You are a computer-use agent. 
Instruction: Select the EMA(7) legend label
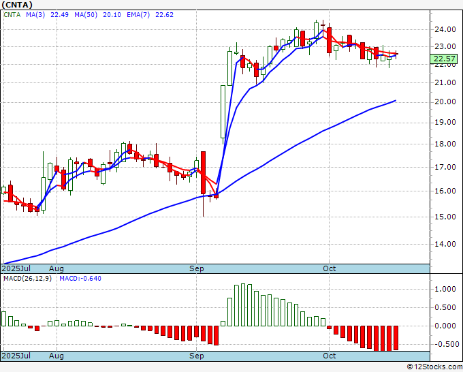138,15
